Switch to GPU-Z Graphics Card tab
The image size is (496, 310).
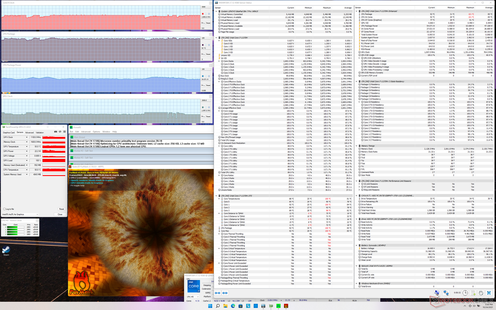click(x=9, y=133)
